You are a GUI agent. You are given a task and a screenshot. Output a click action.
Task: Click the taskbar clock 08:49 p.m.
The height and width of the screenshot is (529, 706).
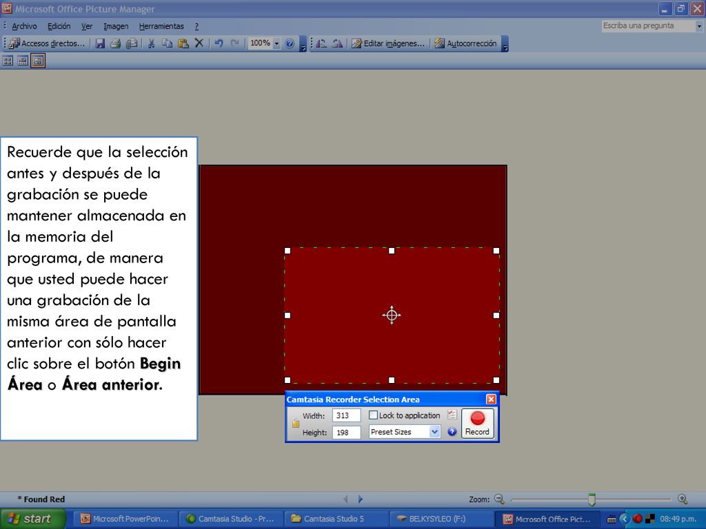click(x=678, y=519)
